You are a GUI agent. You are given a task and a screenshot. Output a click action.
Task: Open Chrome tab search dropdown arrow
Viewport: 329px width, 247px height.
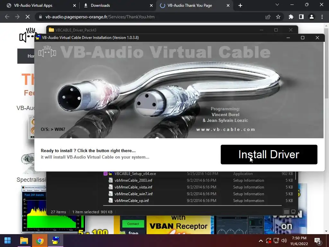[x=277, y=5]
